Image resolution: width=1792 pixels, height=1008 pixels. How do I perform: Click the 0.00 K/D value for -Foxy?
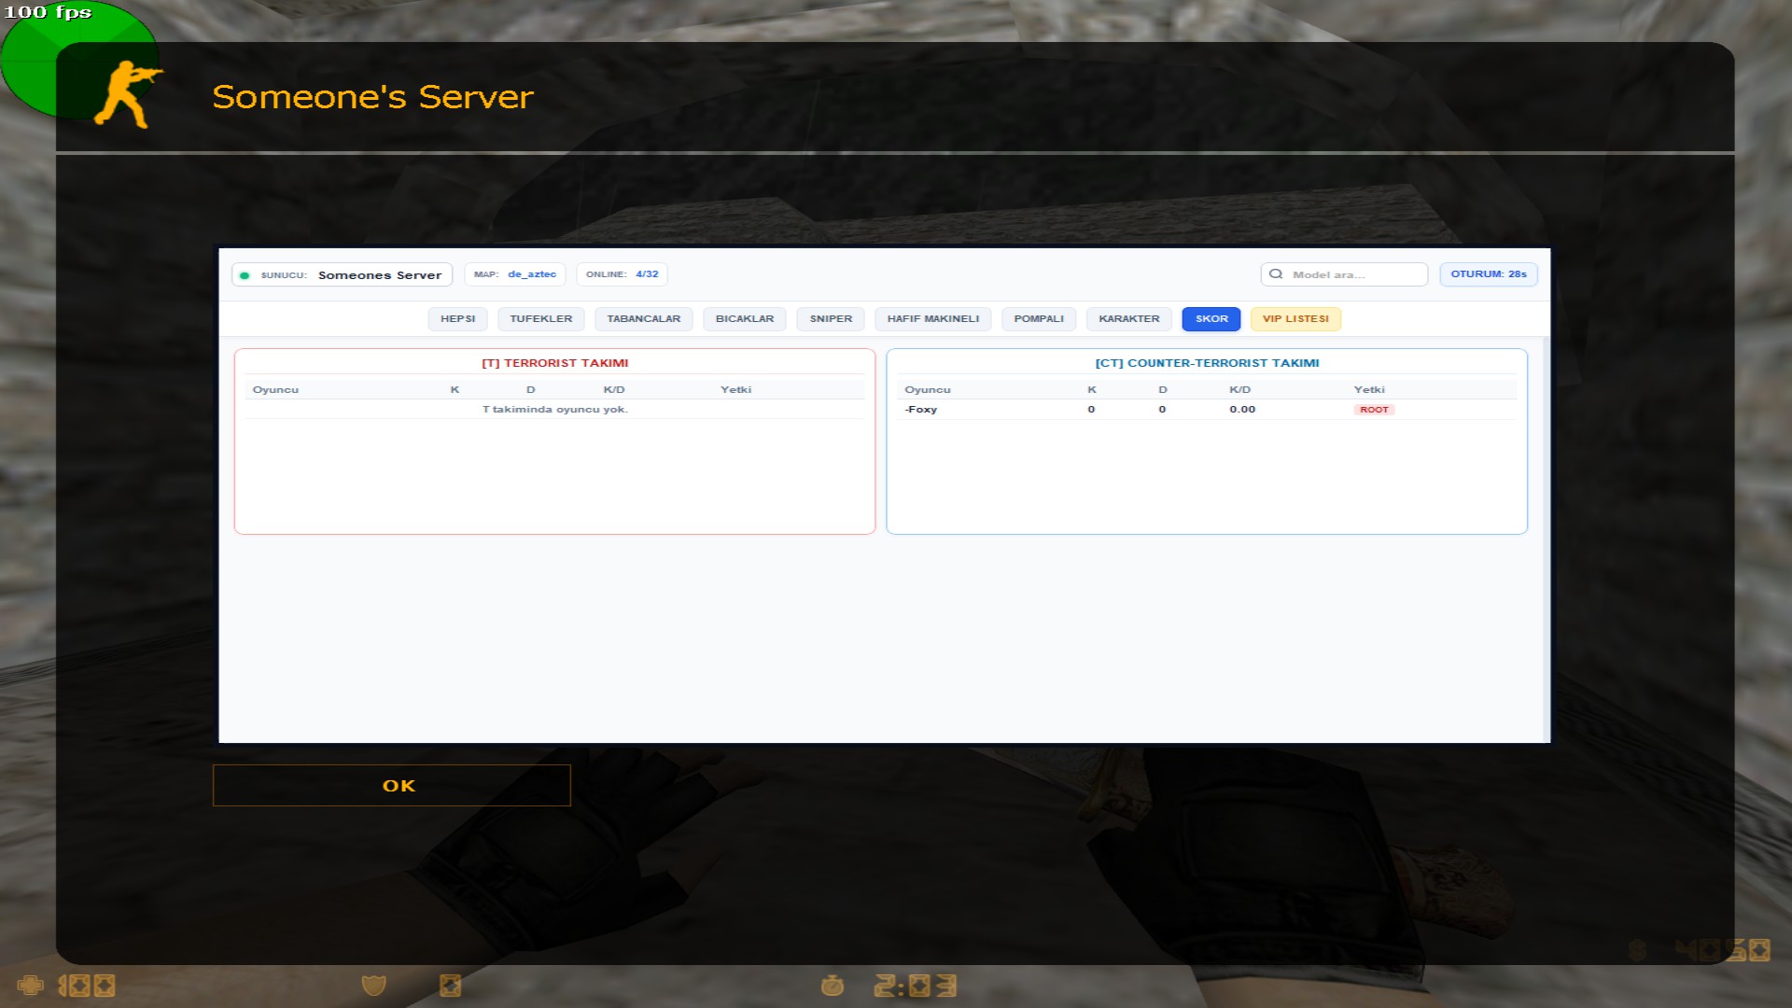pos(1242,410)
